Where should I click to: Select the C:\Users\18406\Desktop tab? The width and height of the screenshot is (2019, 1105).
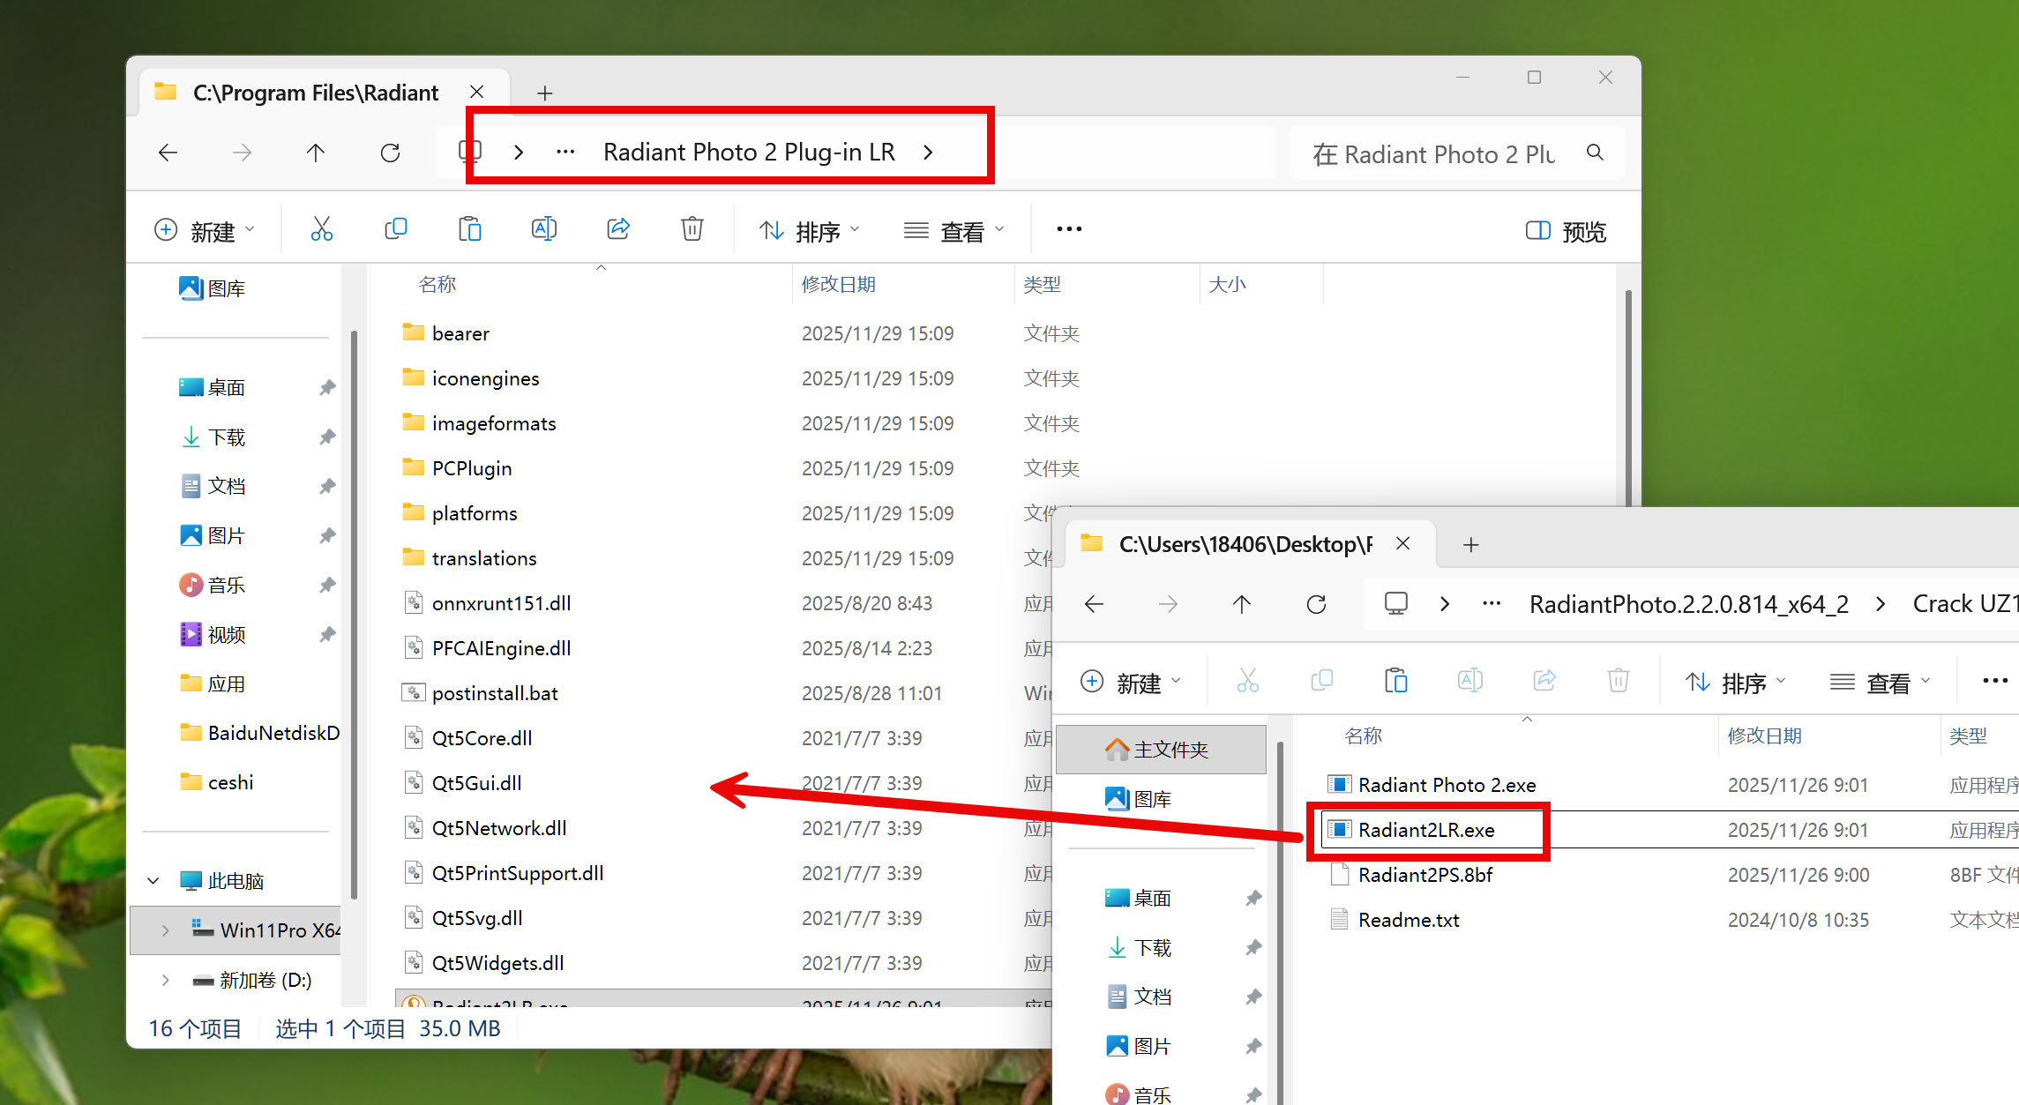[x=1244, y=544]
